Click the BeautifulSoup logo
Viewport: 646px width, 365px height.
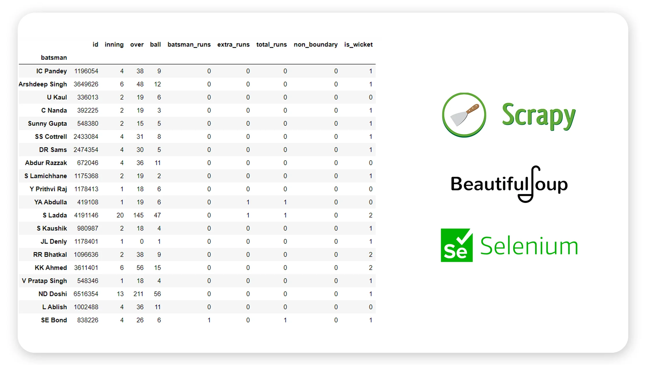click(x=509, y=184)
